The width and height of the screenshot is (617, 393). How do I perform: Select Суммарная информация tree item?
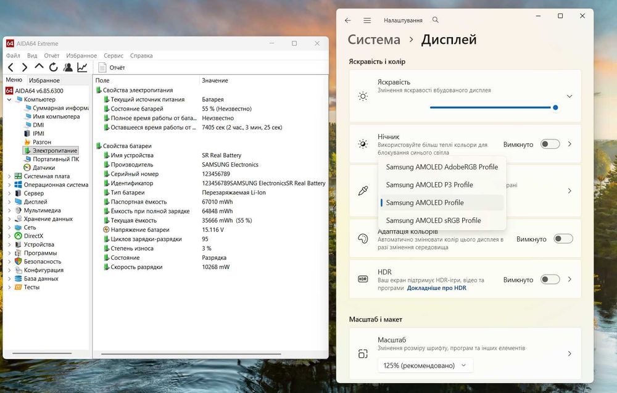tap(57, 108)
